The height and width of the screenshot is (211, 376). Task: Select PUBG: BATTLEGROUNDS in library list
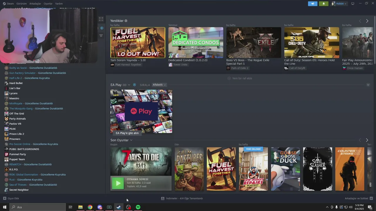(x=24, y=149)
